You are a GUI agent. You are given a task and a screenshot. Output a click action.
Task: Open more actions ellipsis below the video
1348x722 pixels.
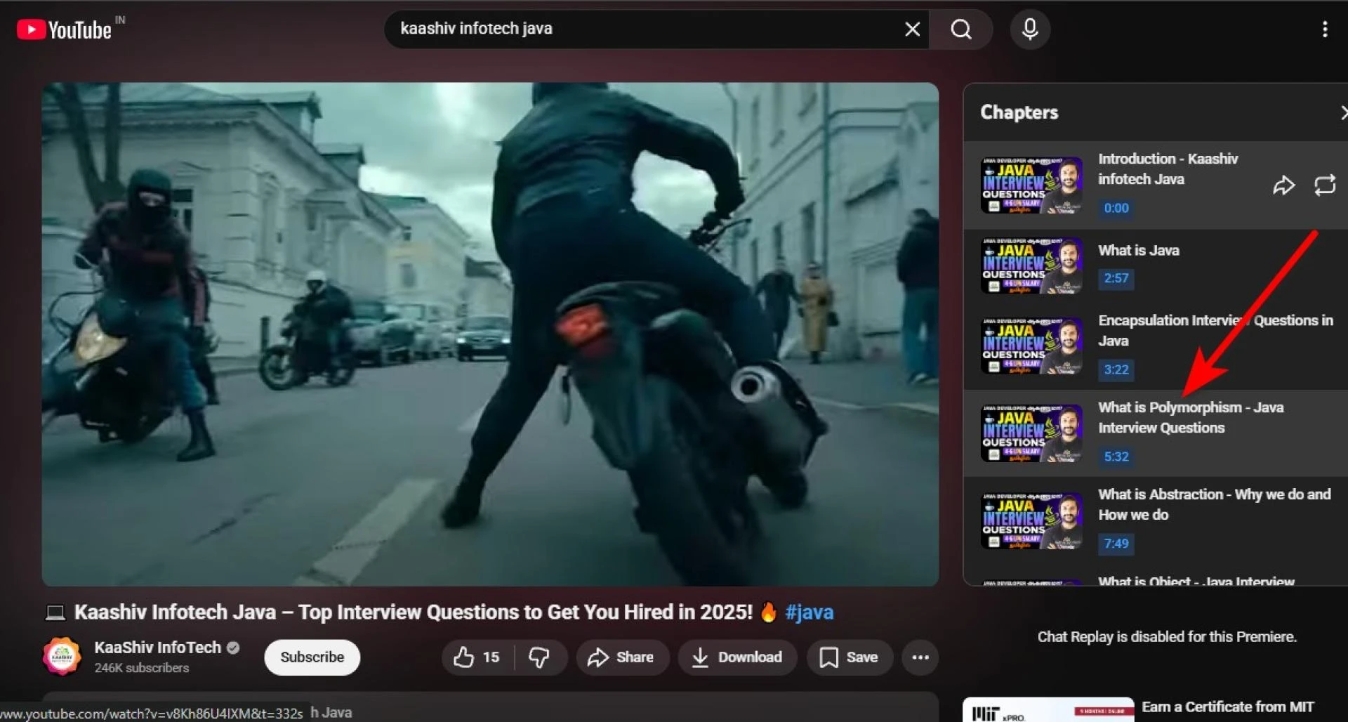coord(920,657)
